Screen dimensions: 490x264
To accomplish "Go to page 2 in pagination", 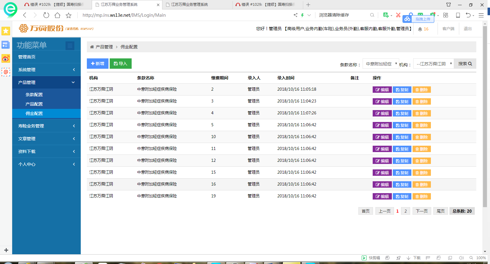I will 405,211.
